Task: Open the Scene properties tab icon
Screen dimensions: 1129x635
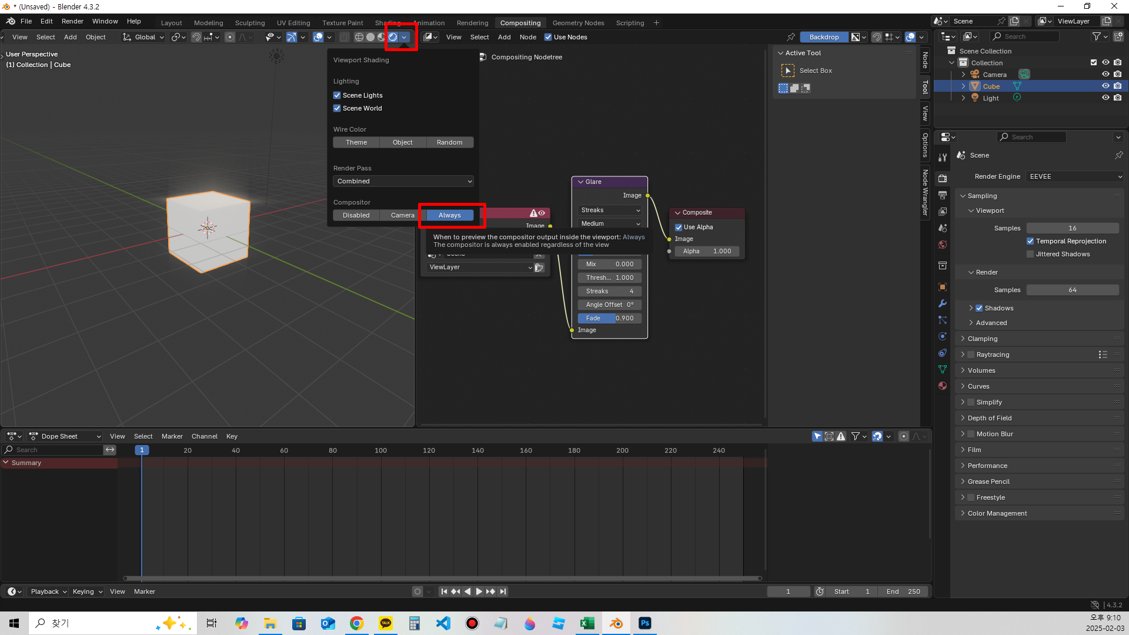Action: [x=943, y=228]
